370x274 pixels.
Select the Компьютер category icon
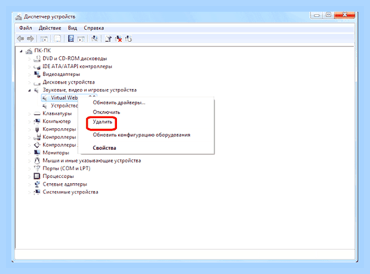click(37, 121)
